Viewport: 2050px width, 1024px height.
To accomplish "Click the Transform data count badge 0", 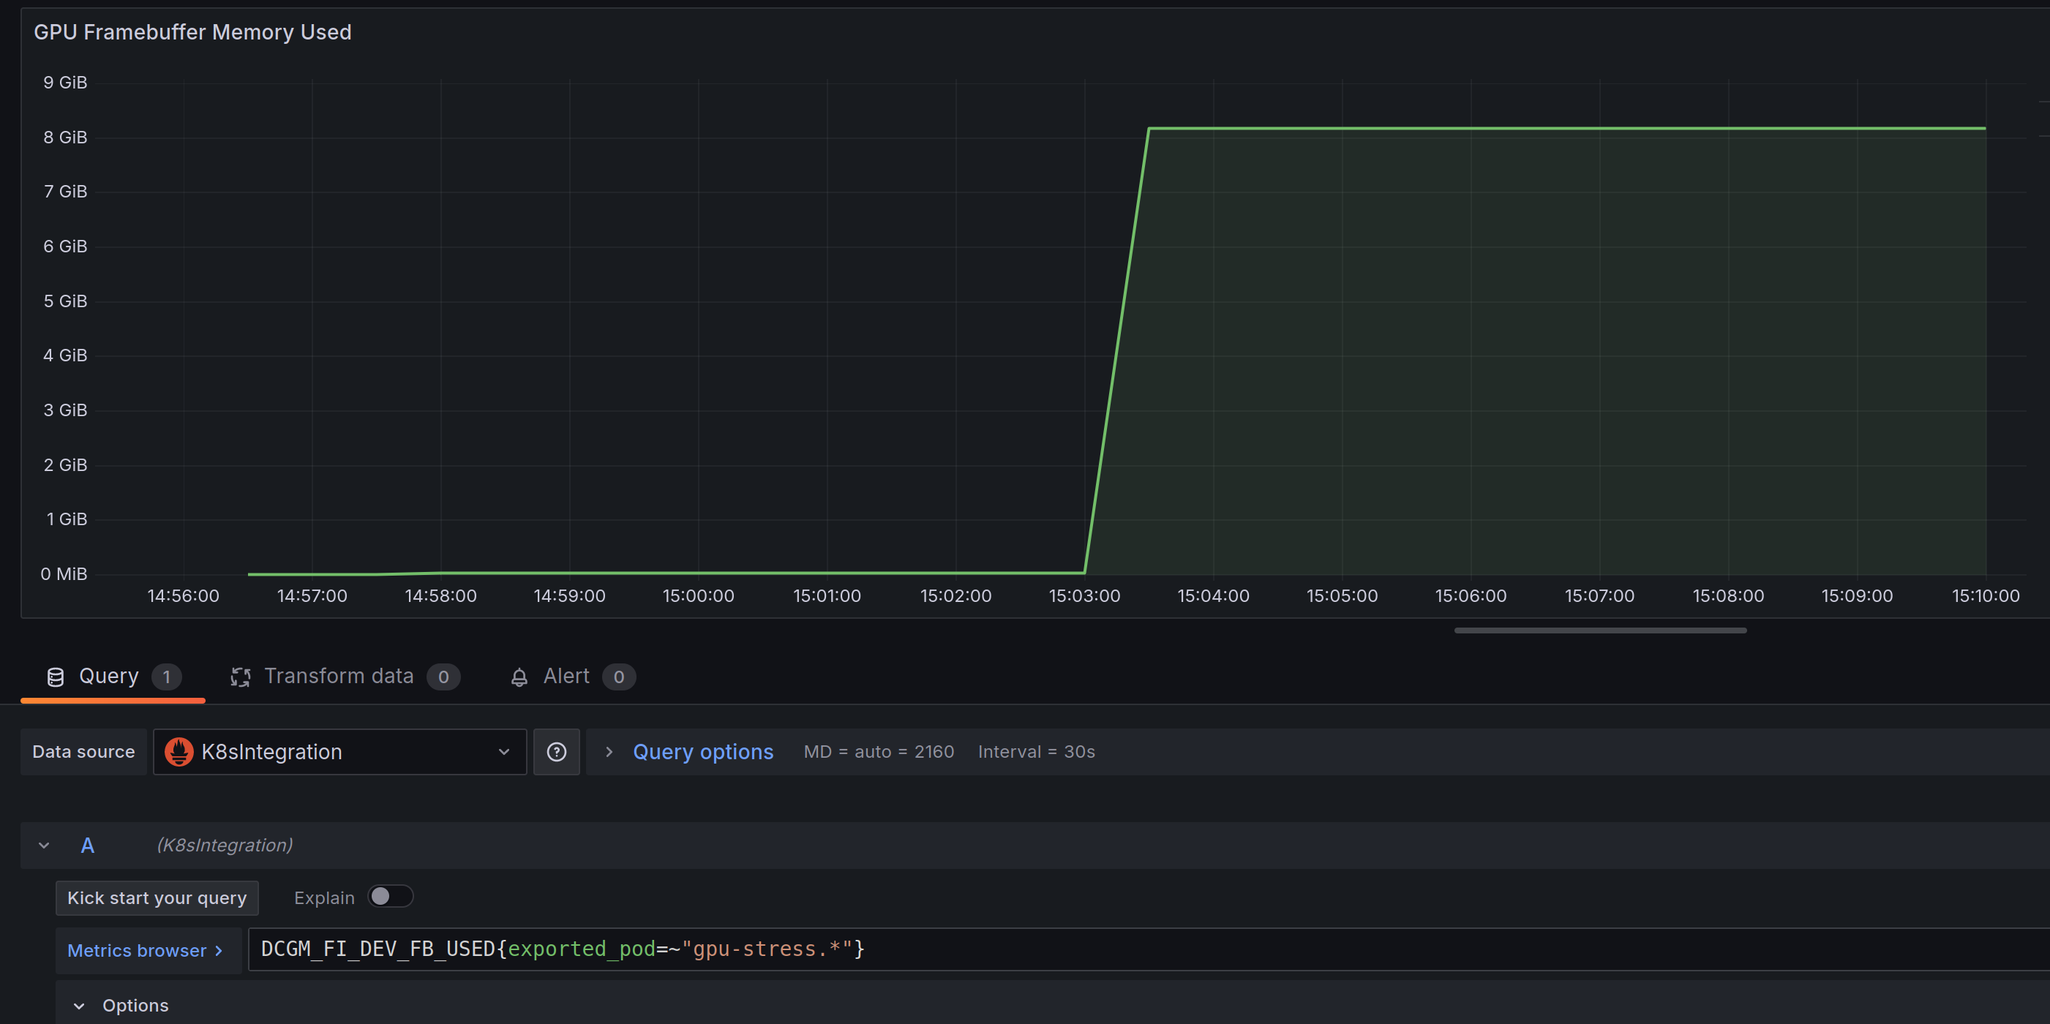I will (443, 677).
